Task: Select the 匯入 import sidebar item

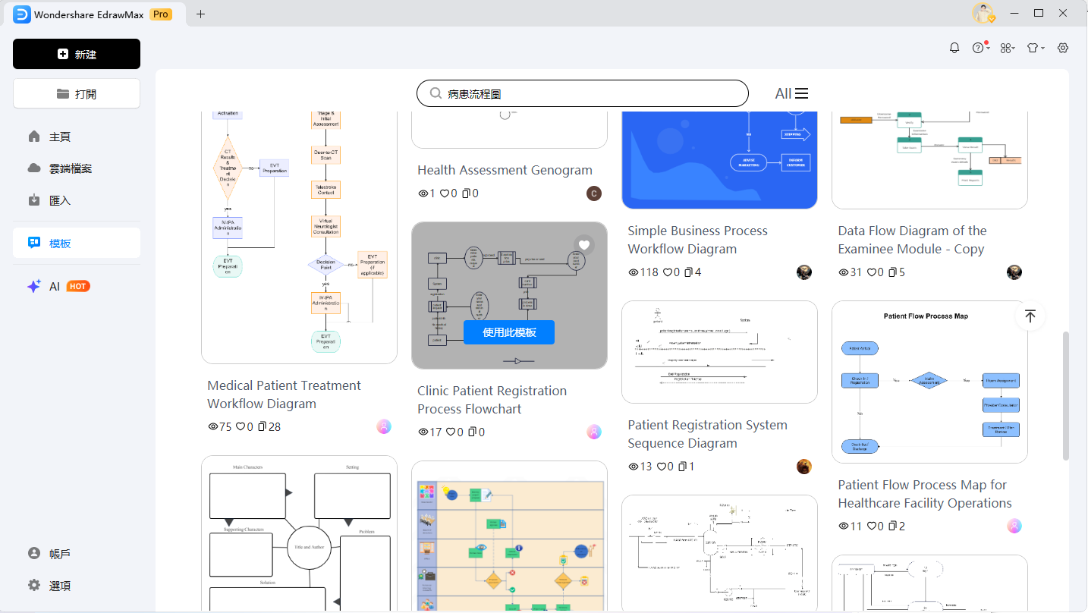Action: point(60,200)
